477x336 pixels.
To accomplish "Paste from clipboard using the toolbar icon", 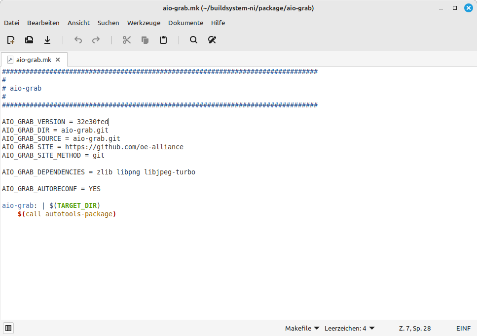I will pos(163,40).
